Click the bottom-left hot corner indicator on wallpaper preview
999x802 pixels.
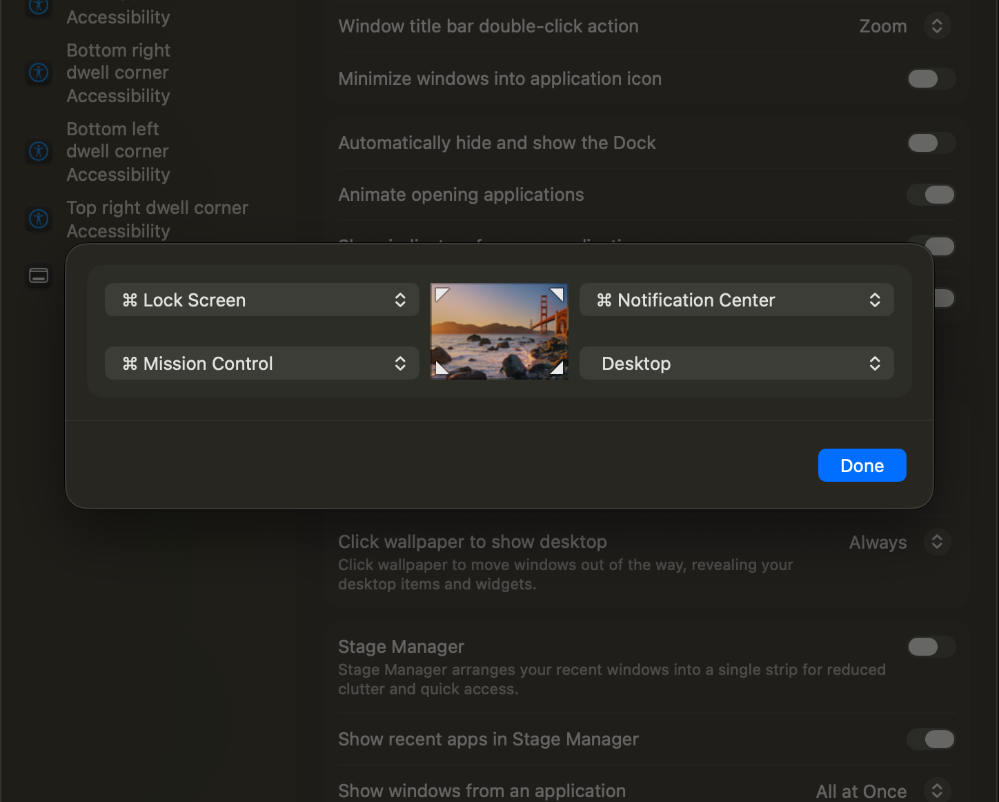pos(442,368)
